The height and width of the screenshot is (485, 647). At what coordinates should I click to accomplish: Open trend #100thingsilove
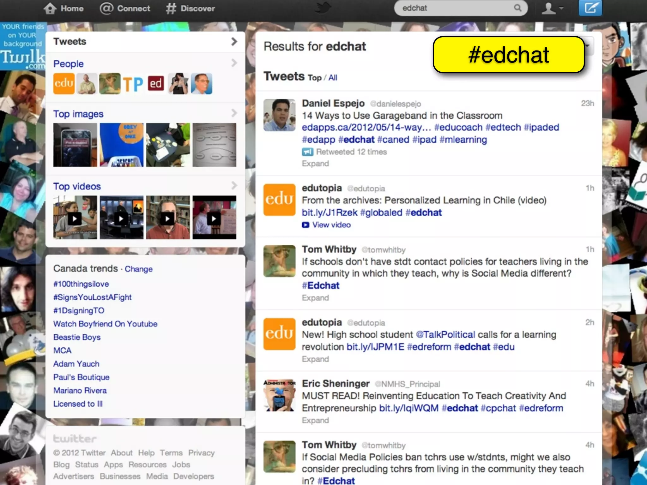click(81, 284)
